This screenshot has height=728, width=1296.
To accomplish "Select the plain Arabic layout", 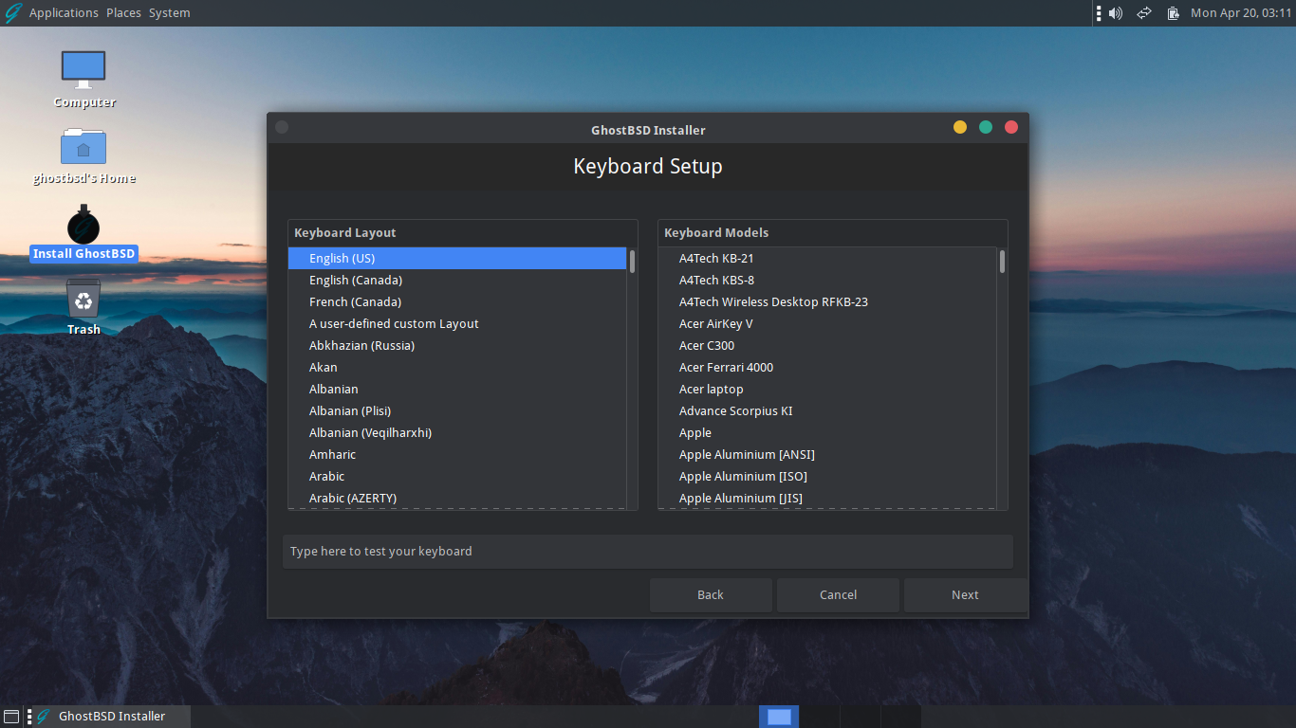I will point(457,477).
